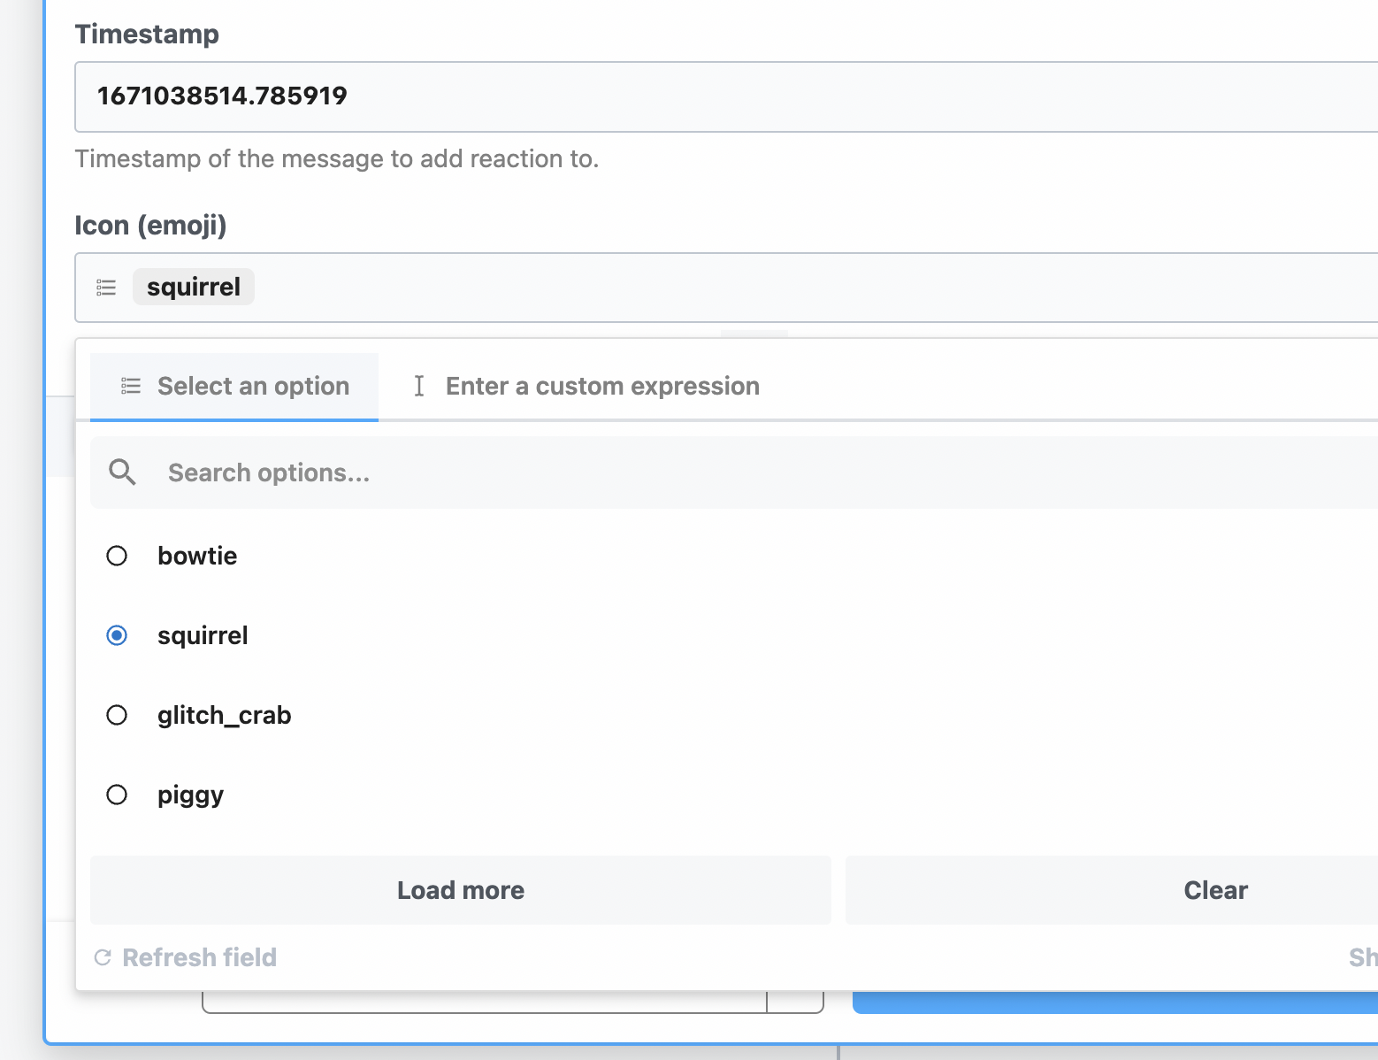Image resolution: width=1378 pixels, height=1060 pixels.
Task: Click the Timestamp value input
Action: [619, 97]
